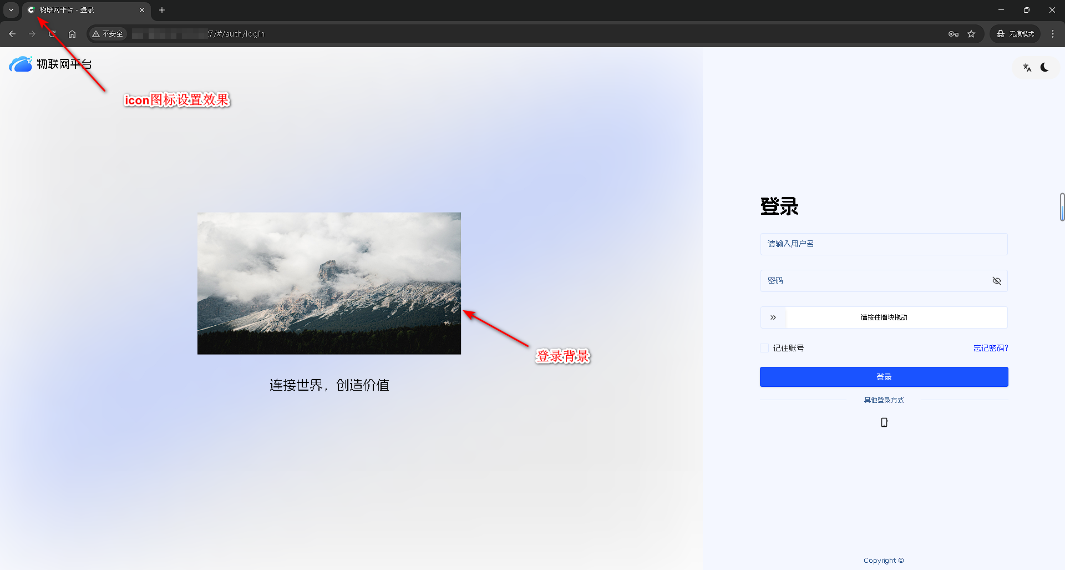Image resolution: width=1065 pixels, height=570 pixels.
Task: Focus the 密码 password field
Action: tap(874, 281)
